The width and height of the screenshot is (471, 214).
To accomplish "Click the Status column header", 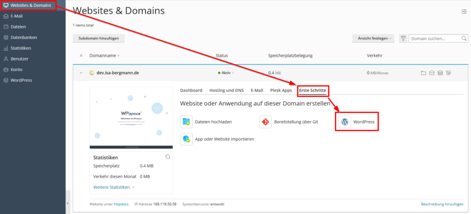I will 222,55.
